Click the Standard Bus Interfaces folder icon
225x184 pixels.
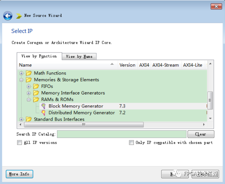pos(29,119)
